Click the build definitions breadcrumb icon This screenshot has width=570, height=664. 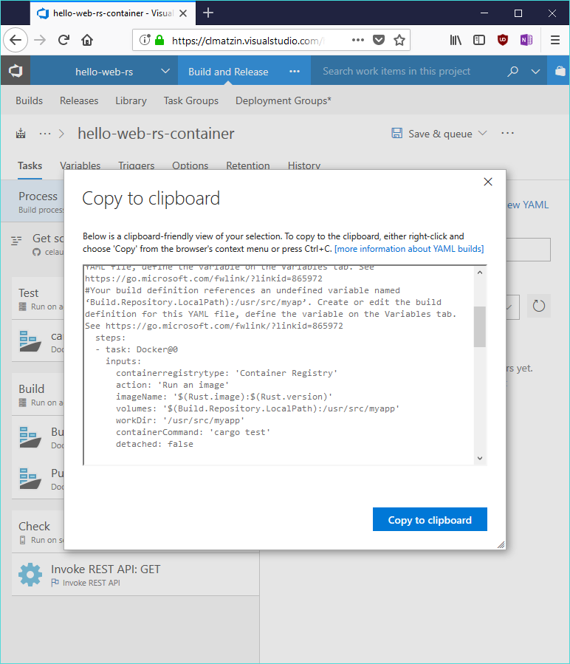(21, 134)
